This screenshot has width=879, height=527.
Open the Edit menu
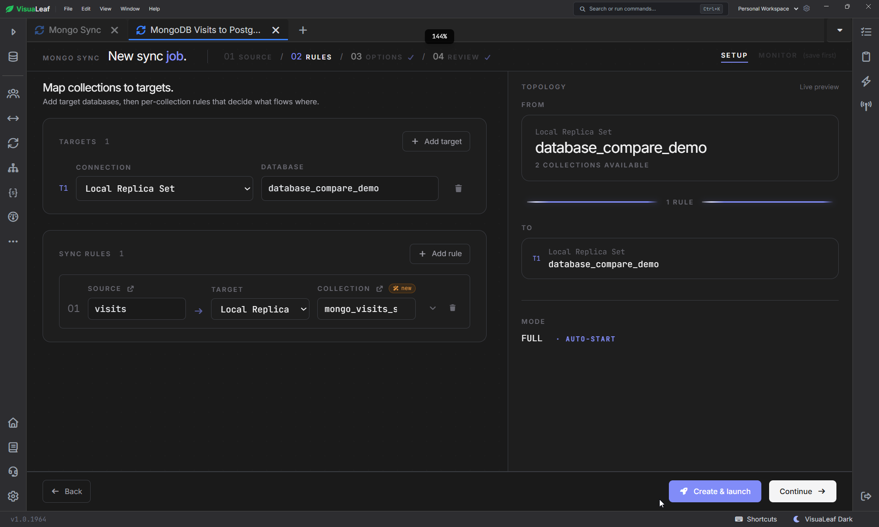pos(86,9)
